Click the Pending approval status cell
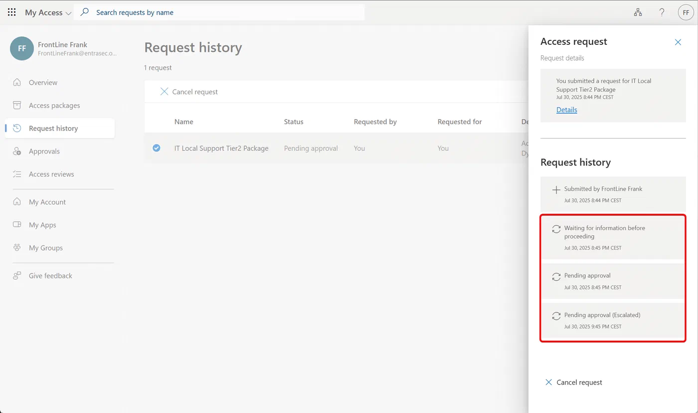 click(x=311, y=148)
